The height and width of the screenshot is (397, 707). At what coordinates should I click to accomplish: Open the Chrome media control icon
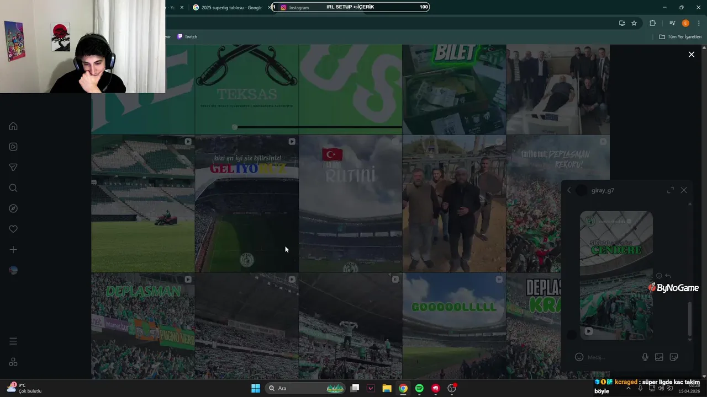(672, 23)
